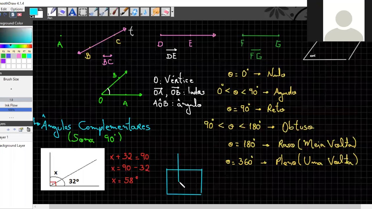Image resolution: width=372 pixels, height=209 pixels.
Task: Pick a shade in the color gradient box
Action: pos(16,35)
